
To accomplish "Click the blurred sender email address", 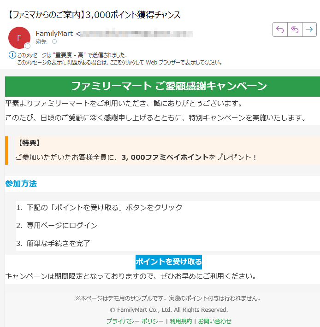I will point(136,34).
